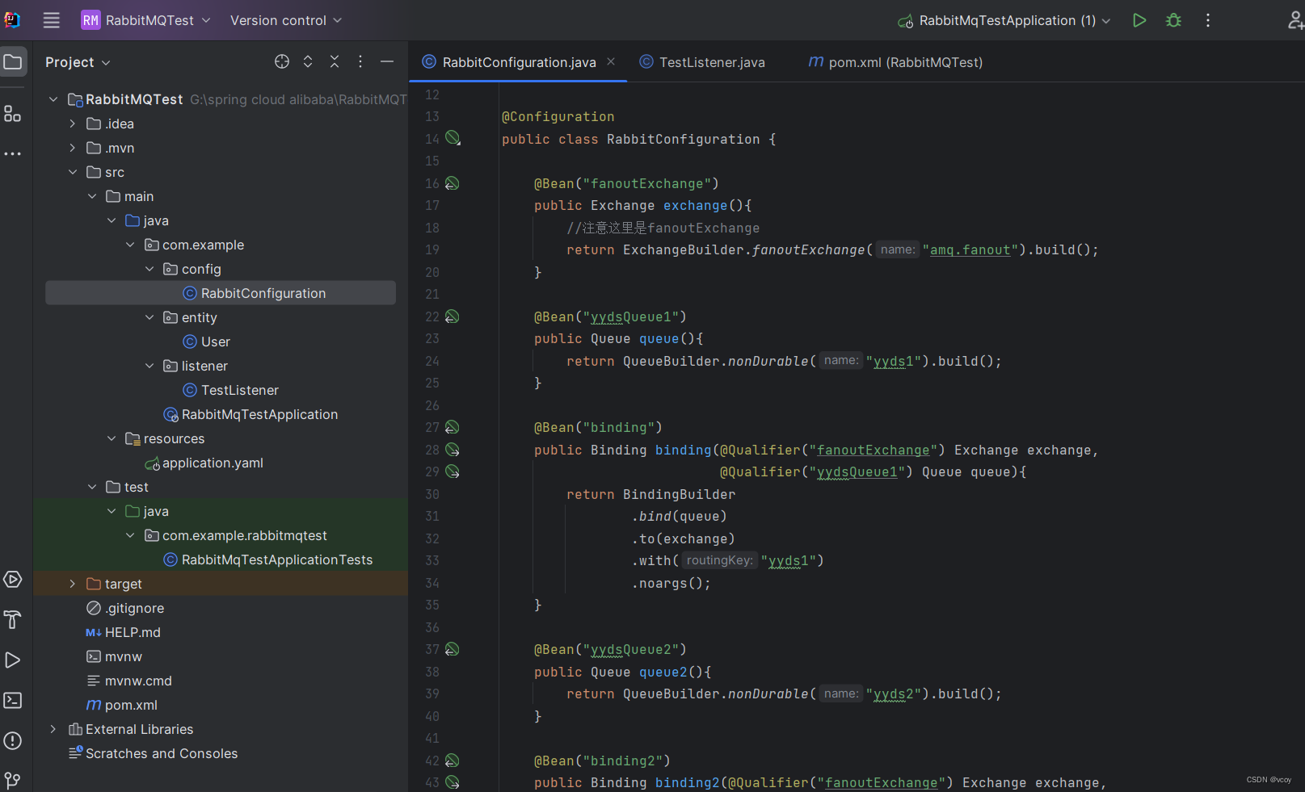Collapse the listener package
The image size is (1305, 792).
pyautogui.click(x=149, y=366)
